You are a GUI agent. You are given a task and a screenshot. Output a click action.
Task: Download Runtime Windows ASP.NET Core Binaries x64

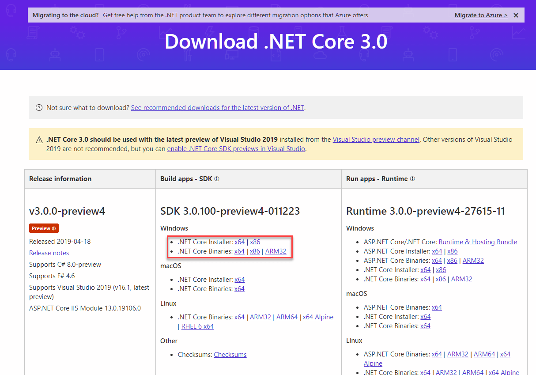(437, 261)
